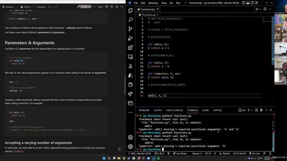Open the Testing flask view
Screen dimensions: 287x161
tap(130, 66)
